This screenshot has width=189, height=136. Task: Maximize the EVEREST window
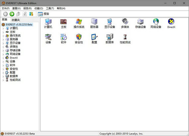pos(174,3)
